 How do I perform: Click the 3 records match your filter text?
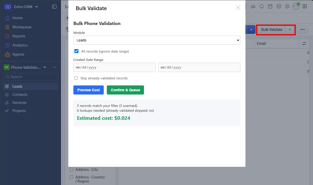coord(107,106)
